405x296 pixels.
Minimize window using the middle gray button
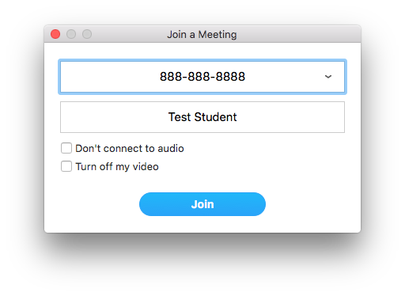(71, 34)
